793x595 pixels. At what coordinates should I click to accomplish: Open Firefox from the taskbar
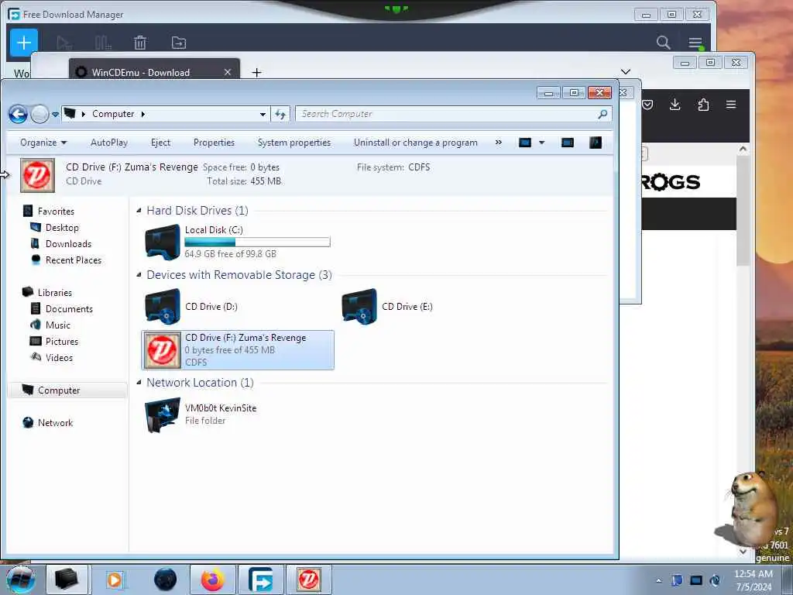point(212,580)
